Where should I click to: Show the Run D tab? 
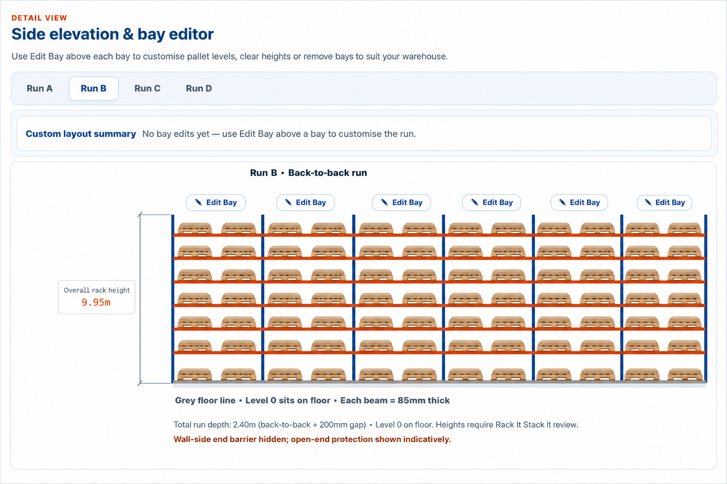(199, 88)
